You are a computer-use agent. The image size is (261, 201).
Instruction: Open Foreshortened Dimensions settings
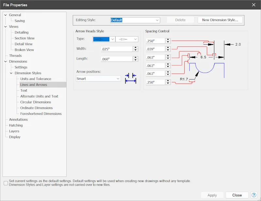click(x=41, y=114)
